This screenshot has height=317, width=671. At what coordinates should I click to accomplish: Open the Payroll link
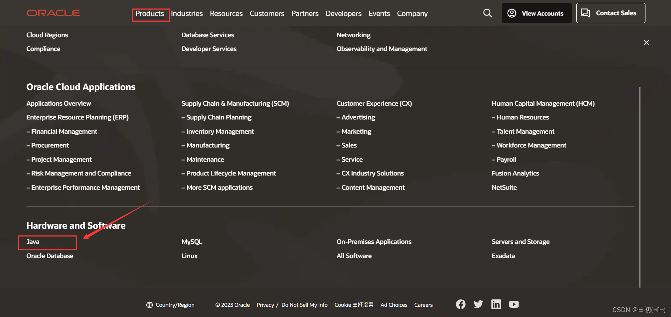coord(504,160)
